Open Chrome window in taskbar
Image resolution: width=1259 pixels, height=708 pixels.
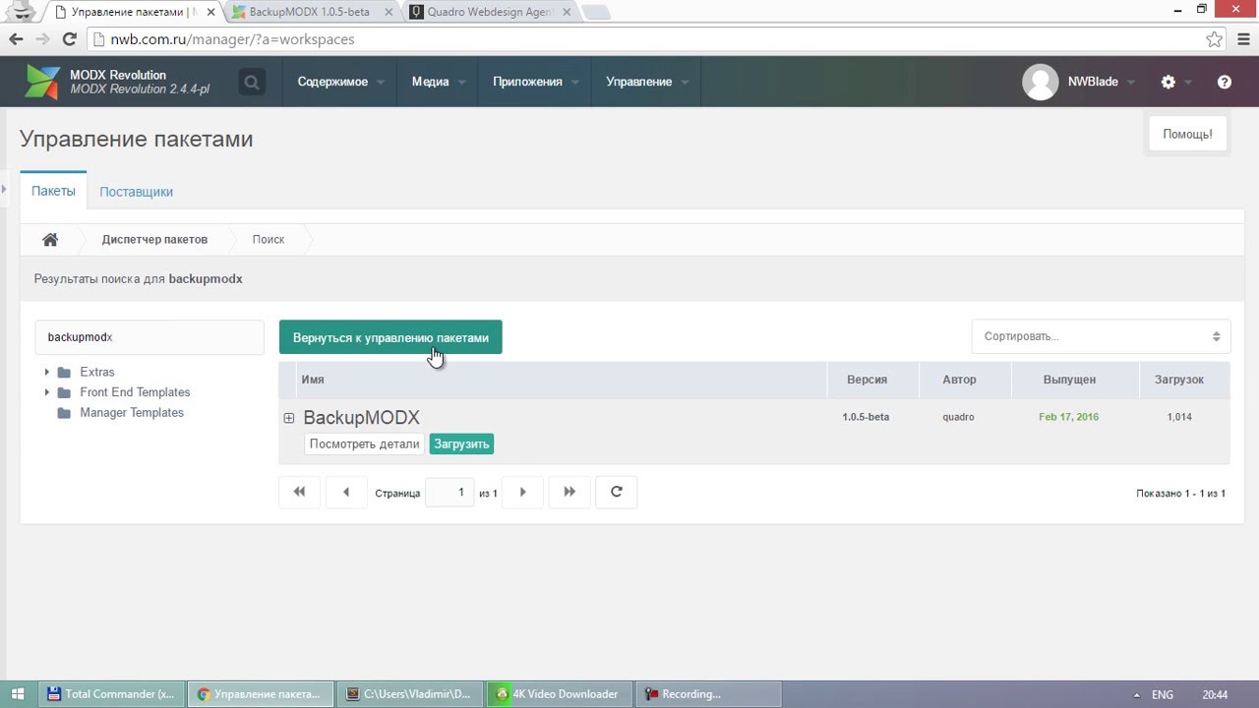tap(261, 694)
